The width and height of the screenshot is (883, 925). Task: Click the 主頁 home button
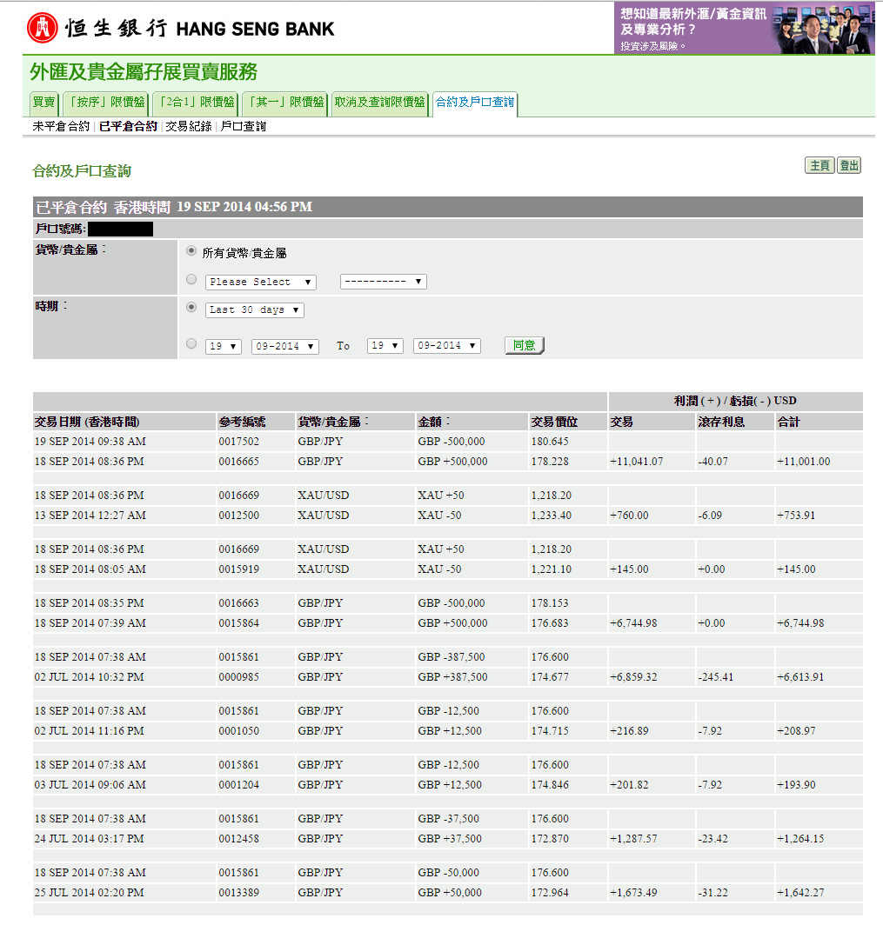click(x=819, y=166)
